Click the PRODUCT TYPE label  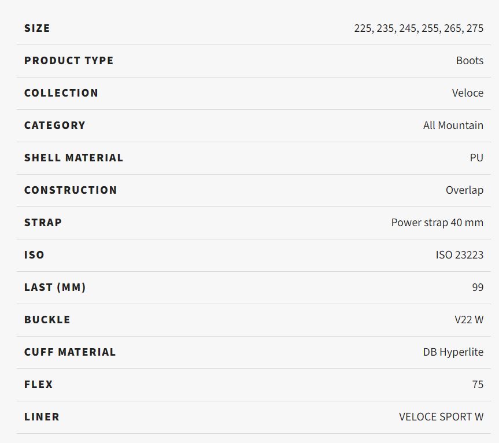pos(69,61)
